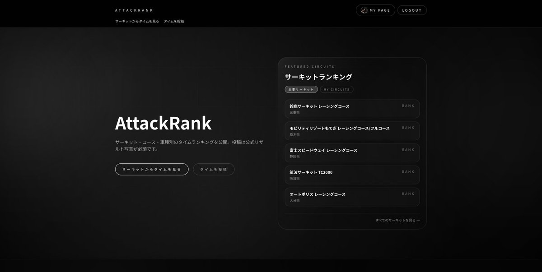Click the ATTACKRANK logo in header

pos(134,10)
